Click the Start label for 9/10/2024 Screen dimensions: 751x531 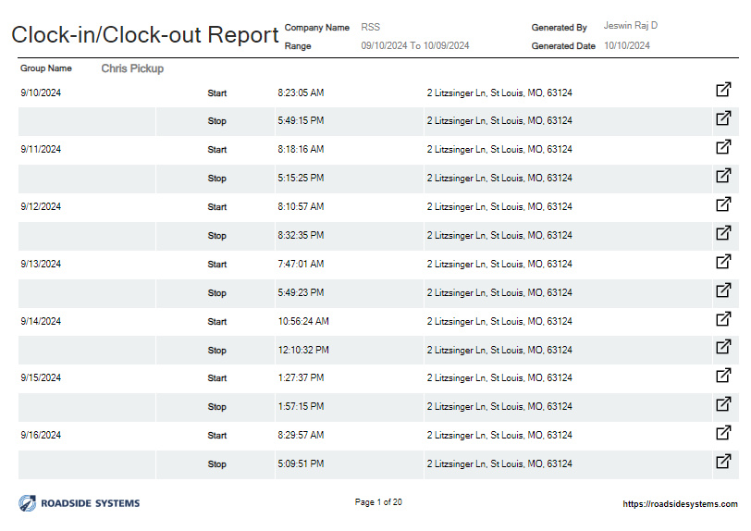[217, 93]
